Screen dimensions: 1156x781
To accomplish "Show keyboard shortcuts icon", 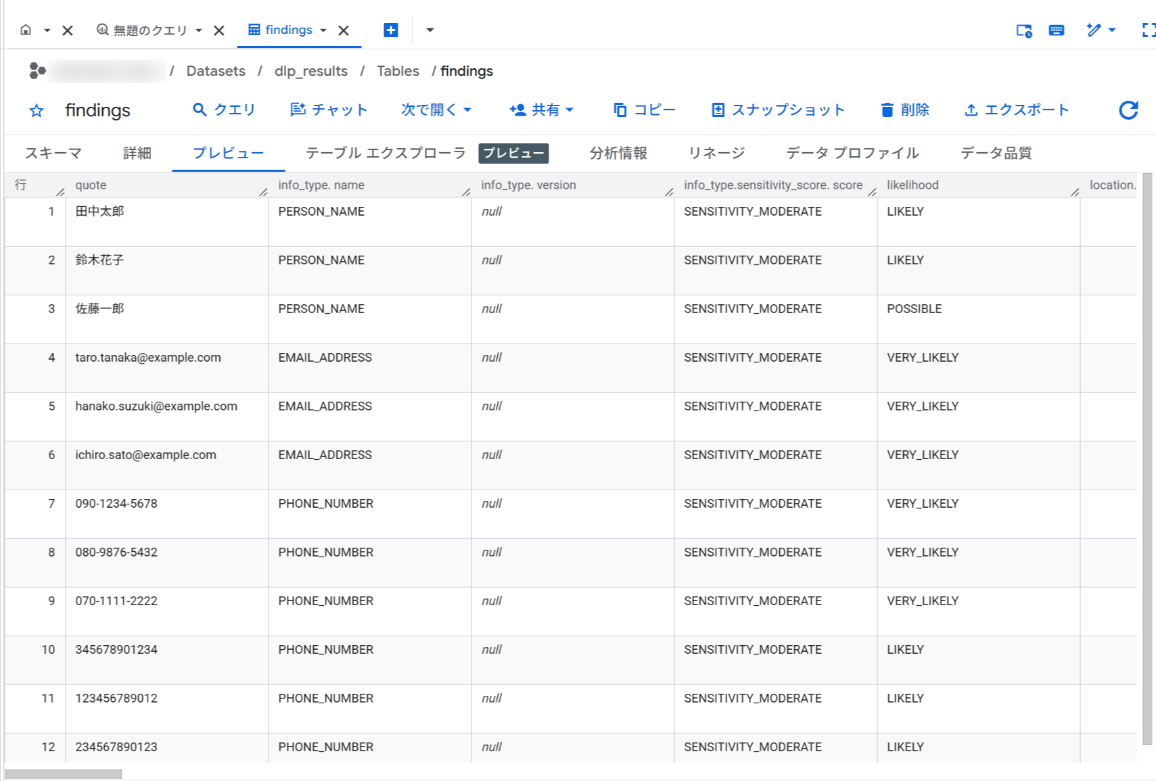I will [1057, 30].
